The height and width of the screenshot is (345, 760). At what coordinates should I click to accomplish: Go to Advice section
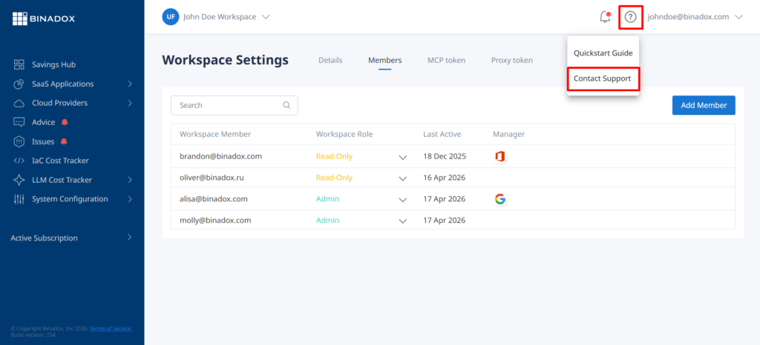tap(44, 122)
